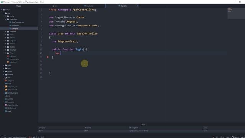Image resolution: width=245 pixels, height=138 pixels.
Task: Click the red .htaccess file icon
Action: coord(8,56)
